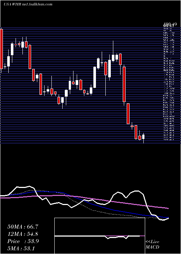This screenshot has width=181, height=254.
Task: Click the "<<Live MACD" label
Action: point(152,245)
